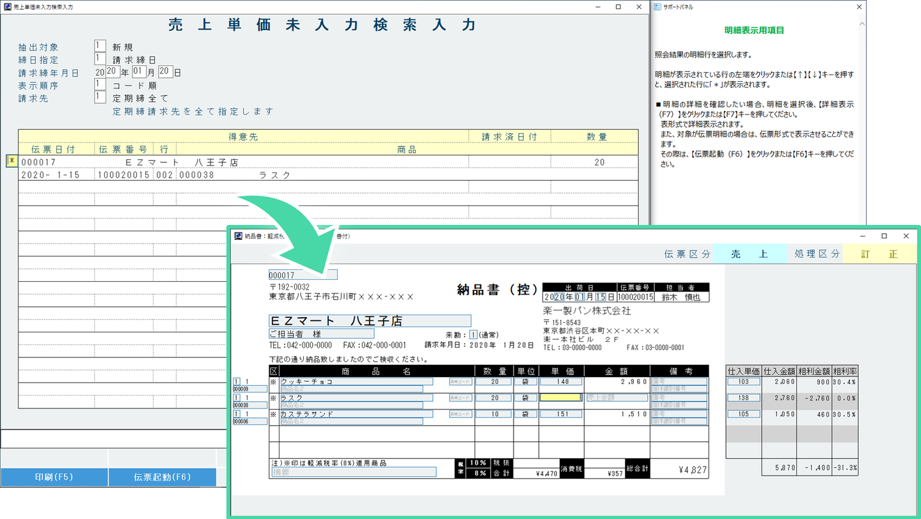Maximize the 納品書 delivery slip window
The width and height of the screenshot is (921, 519).
tap(884, 236)
